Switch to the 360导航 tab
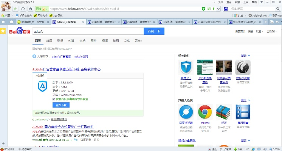Screen dimensions: 282x151 pos(33,22)
